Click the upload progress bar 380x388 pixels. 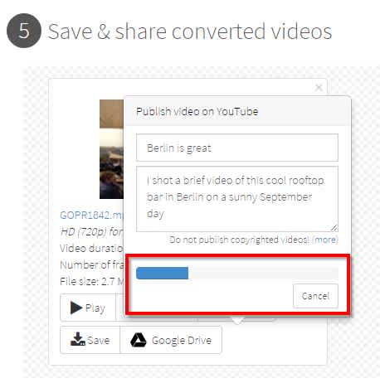pyautogui.click(x=237, y=273)
